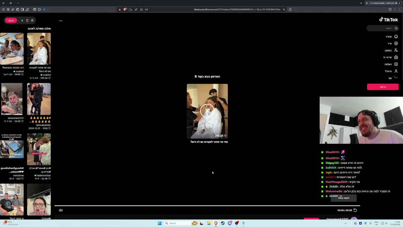403x227 pixels.
Task: Open the Brave browser taskbar icon
Action: point(216,223)
